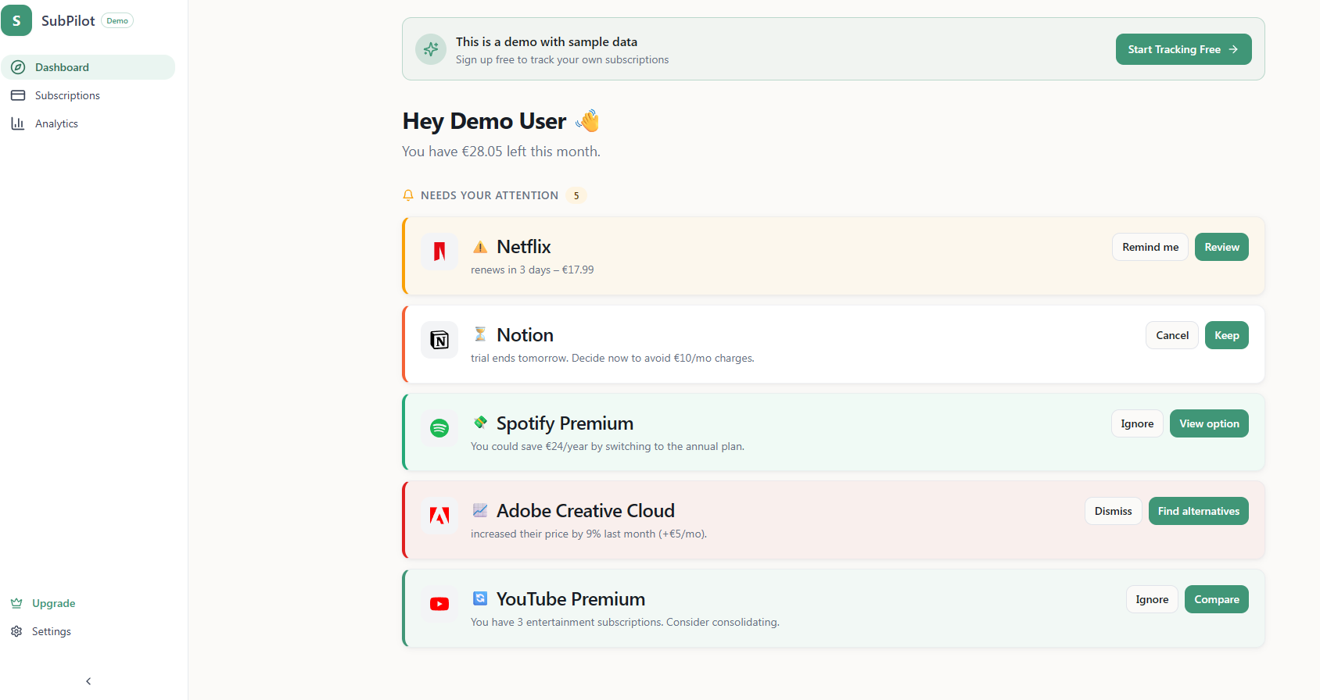Screen dimensions: 1320x700
Task: Open the Upgrade menu item
Action: [88, 603]
